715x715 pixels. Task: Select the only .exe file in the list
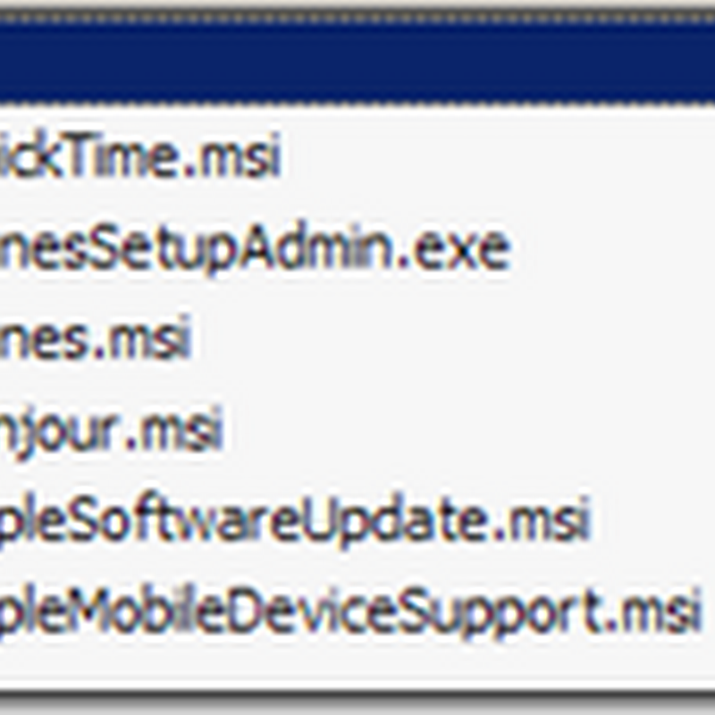coord(256,250)
